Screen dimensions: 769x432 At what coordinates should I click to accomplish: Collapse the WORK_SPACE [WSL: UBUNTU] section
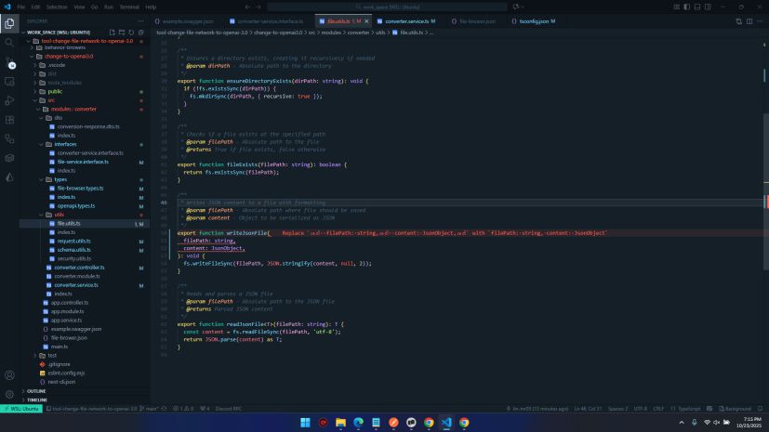click(x=59, y=33)
